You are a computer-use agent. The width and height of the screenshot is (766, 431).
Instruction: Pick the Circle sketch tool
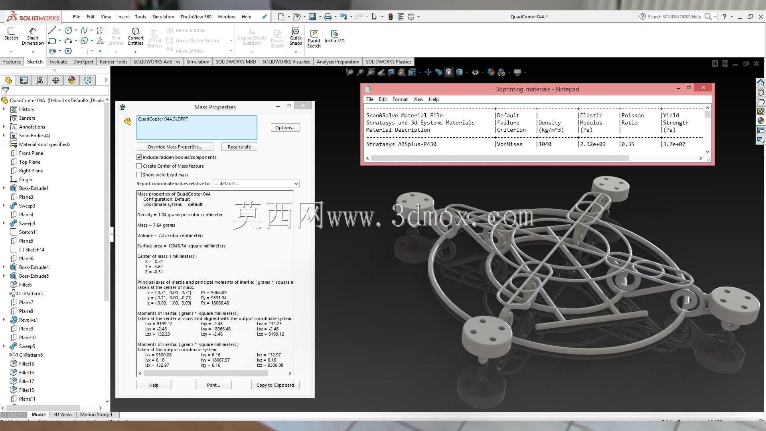coord(68,30)
